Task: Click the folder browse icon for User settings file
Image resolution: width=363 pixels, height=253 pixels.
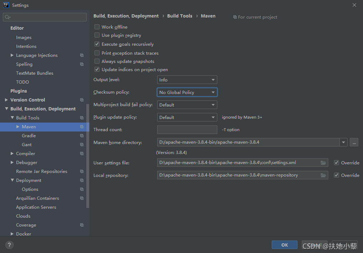Action: point(323,163)
